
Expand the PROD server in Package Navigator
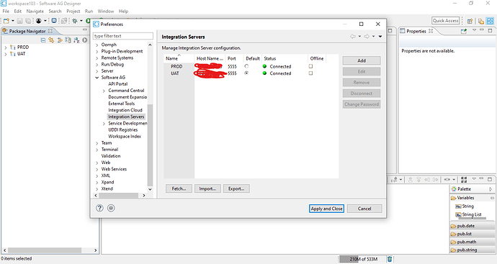(x=5, y=47)
